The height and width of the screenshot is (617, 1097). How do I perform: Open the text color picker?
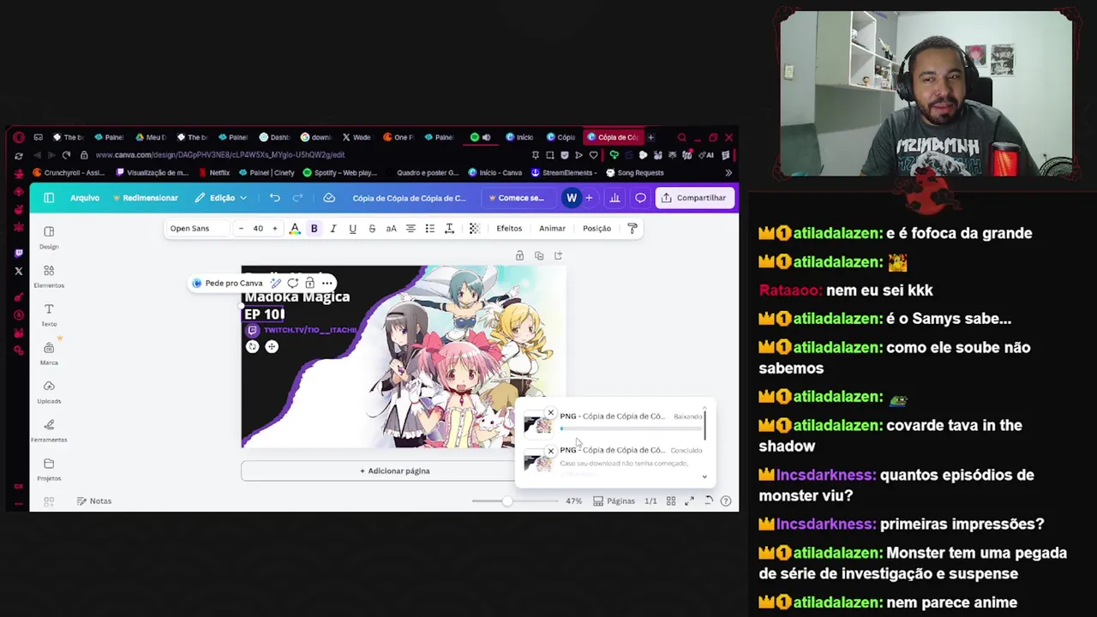point(295,229)
